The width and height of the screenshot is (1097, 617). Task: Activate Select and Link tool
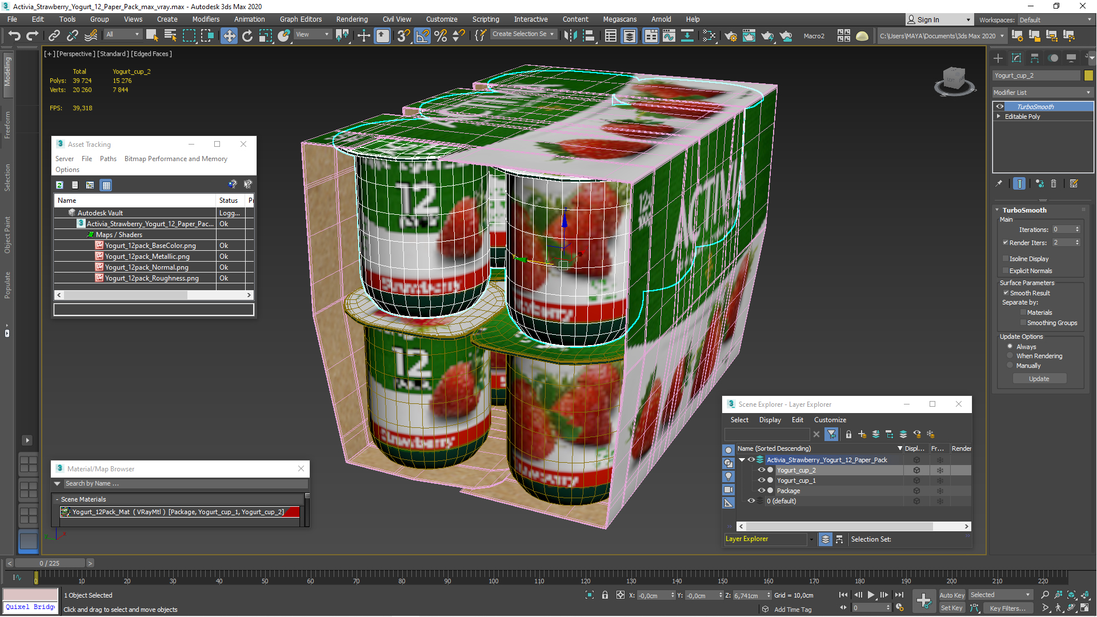[54, 35]
